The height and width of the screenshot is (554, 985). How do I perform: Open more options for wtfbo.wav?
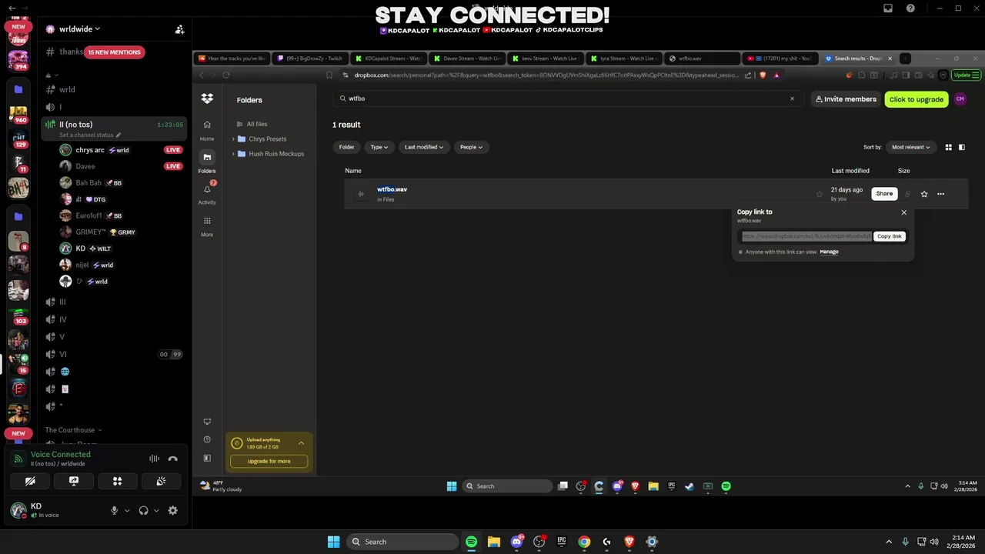tap(940, 194)
